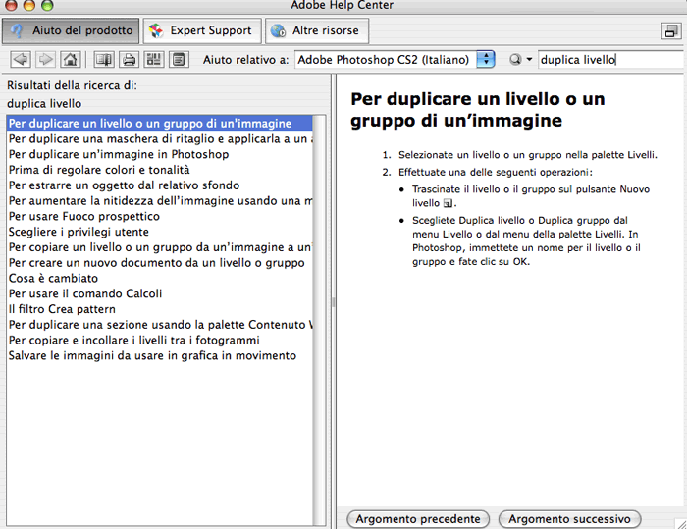Click the Nuovo livello icon in help text

[x=448, y=203]
